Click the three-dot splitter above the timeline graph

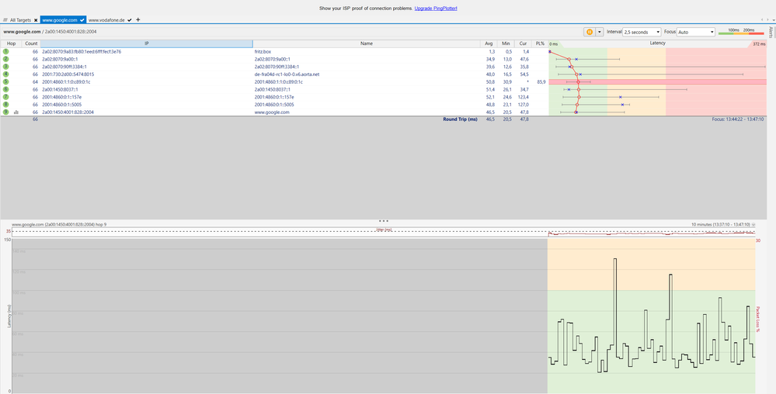coord(384,221)
